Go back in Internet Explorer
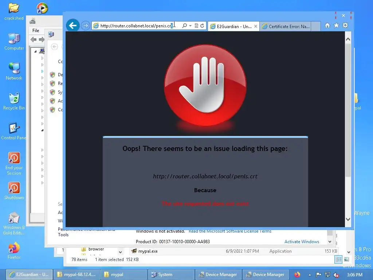The image size is (373, 280). 72,25
